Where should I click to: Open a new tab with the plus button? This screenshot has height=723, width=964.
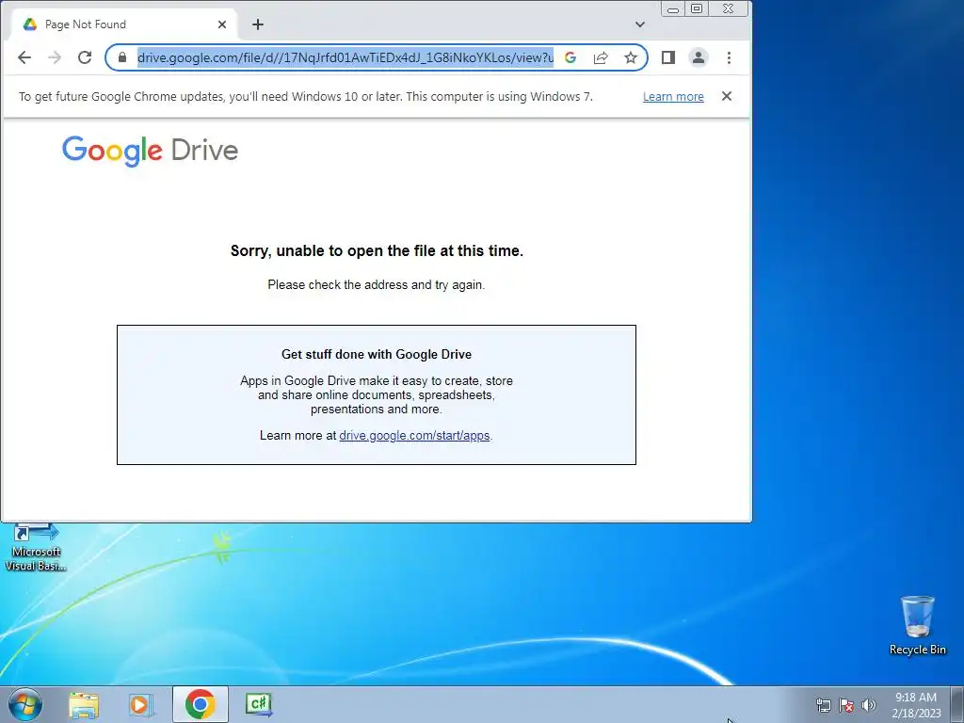(x=258, y=24)
